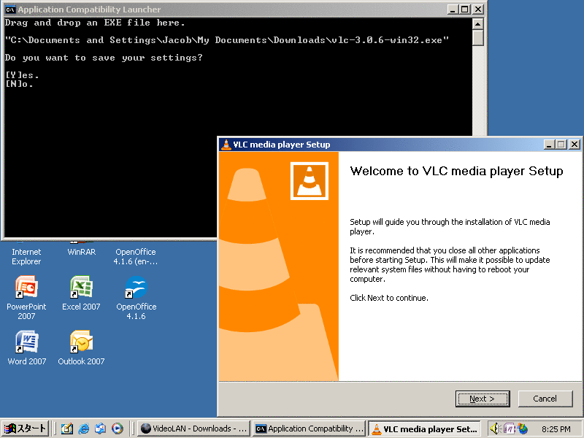Switch to VideoLAN - Downloads taskbar window
Image resolution: width=584 pixels, height=438 pixels.
193,429
